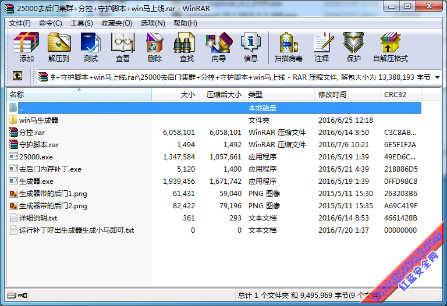Click the archive path address field

[239, 77]
